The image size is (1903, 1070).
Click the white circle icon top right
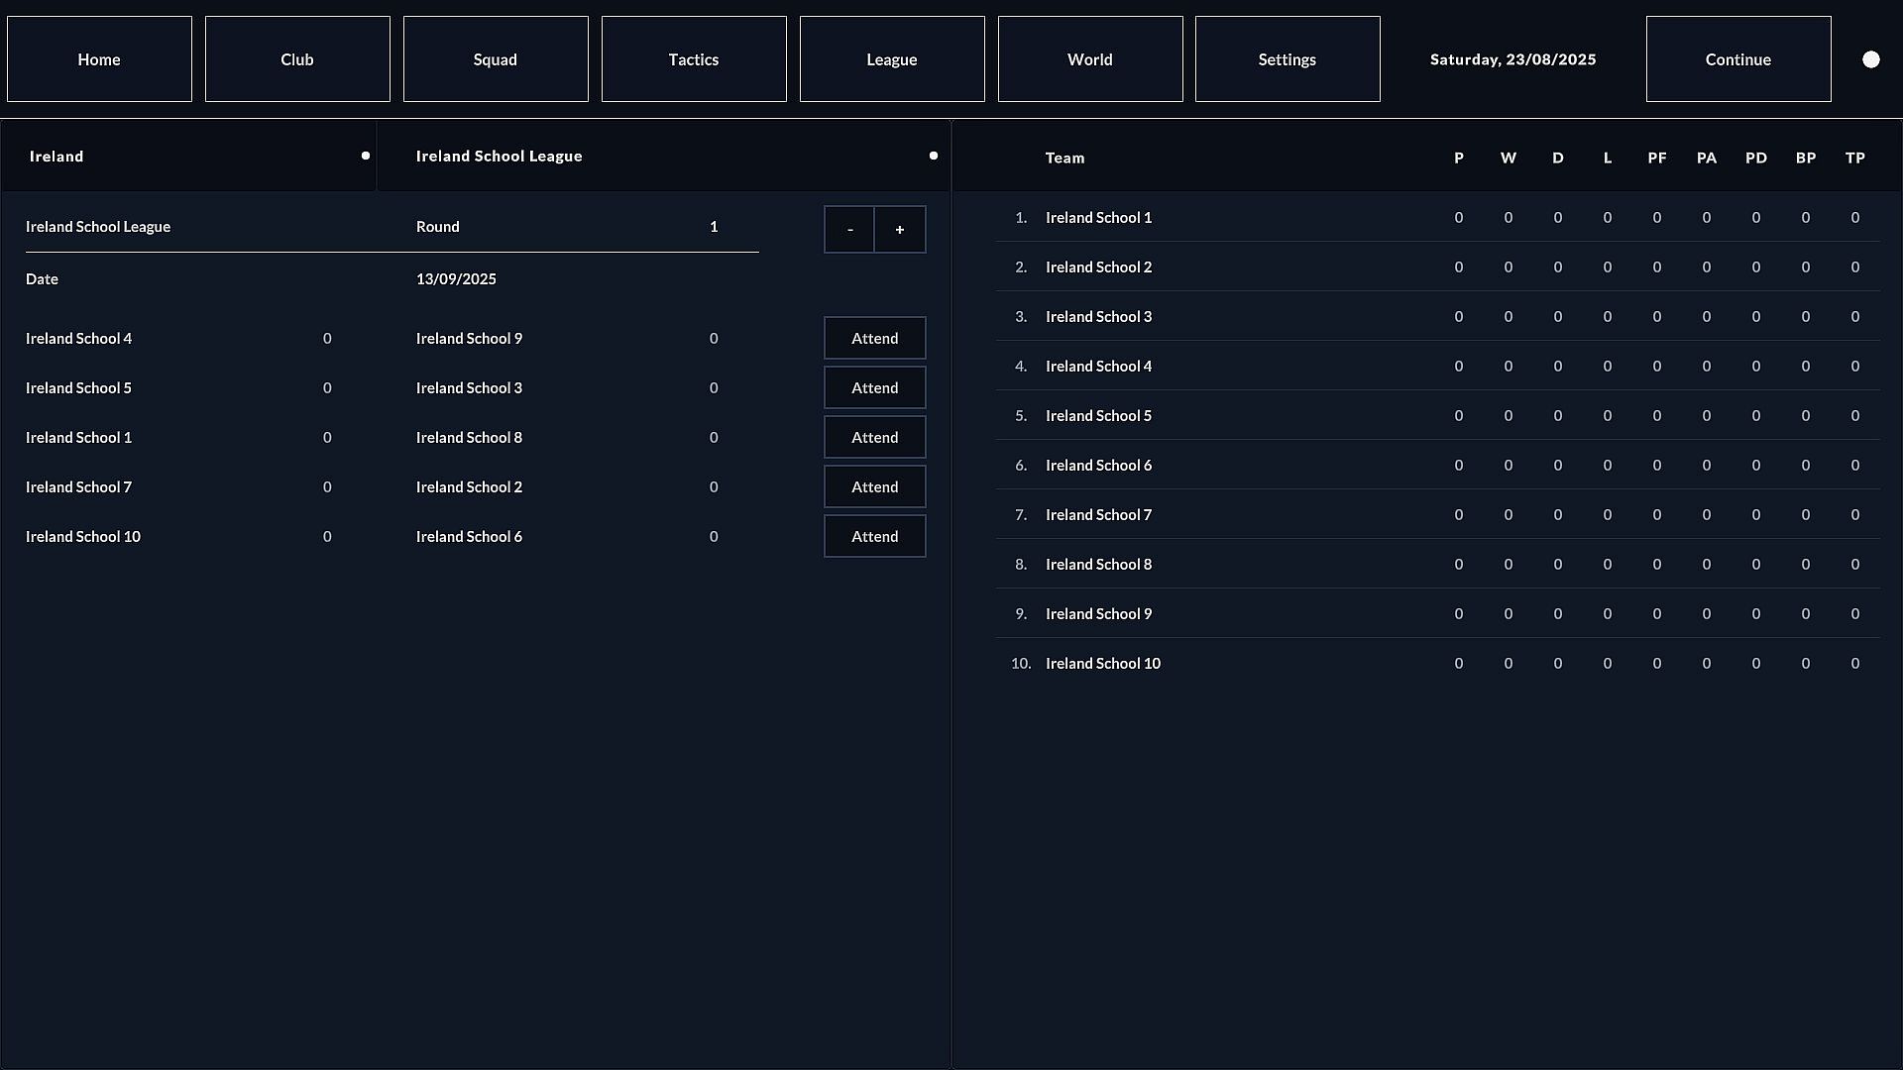(1870, 59)
